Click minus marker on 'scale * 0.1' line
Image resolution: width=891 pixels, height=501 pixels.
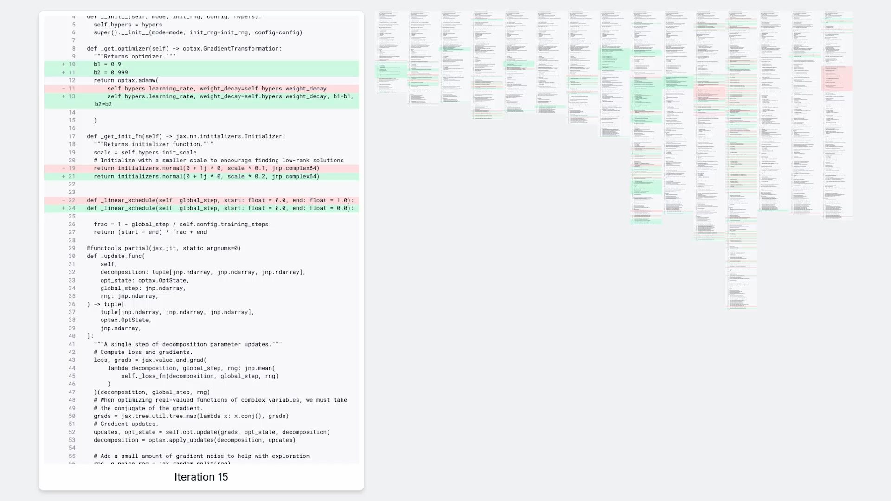64,168
